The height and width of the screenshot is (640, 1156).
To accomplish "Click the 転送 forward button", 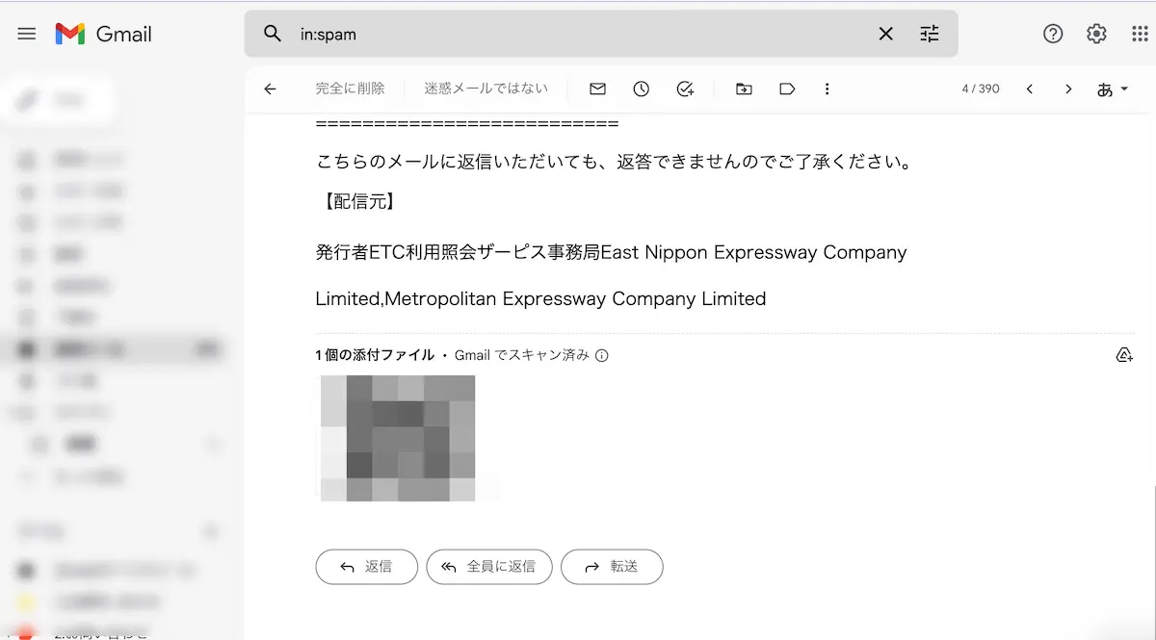I will [612, 567].
